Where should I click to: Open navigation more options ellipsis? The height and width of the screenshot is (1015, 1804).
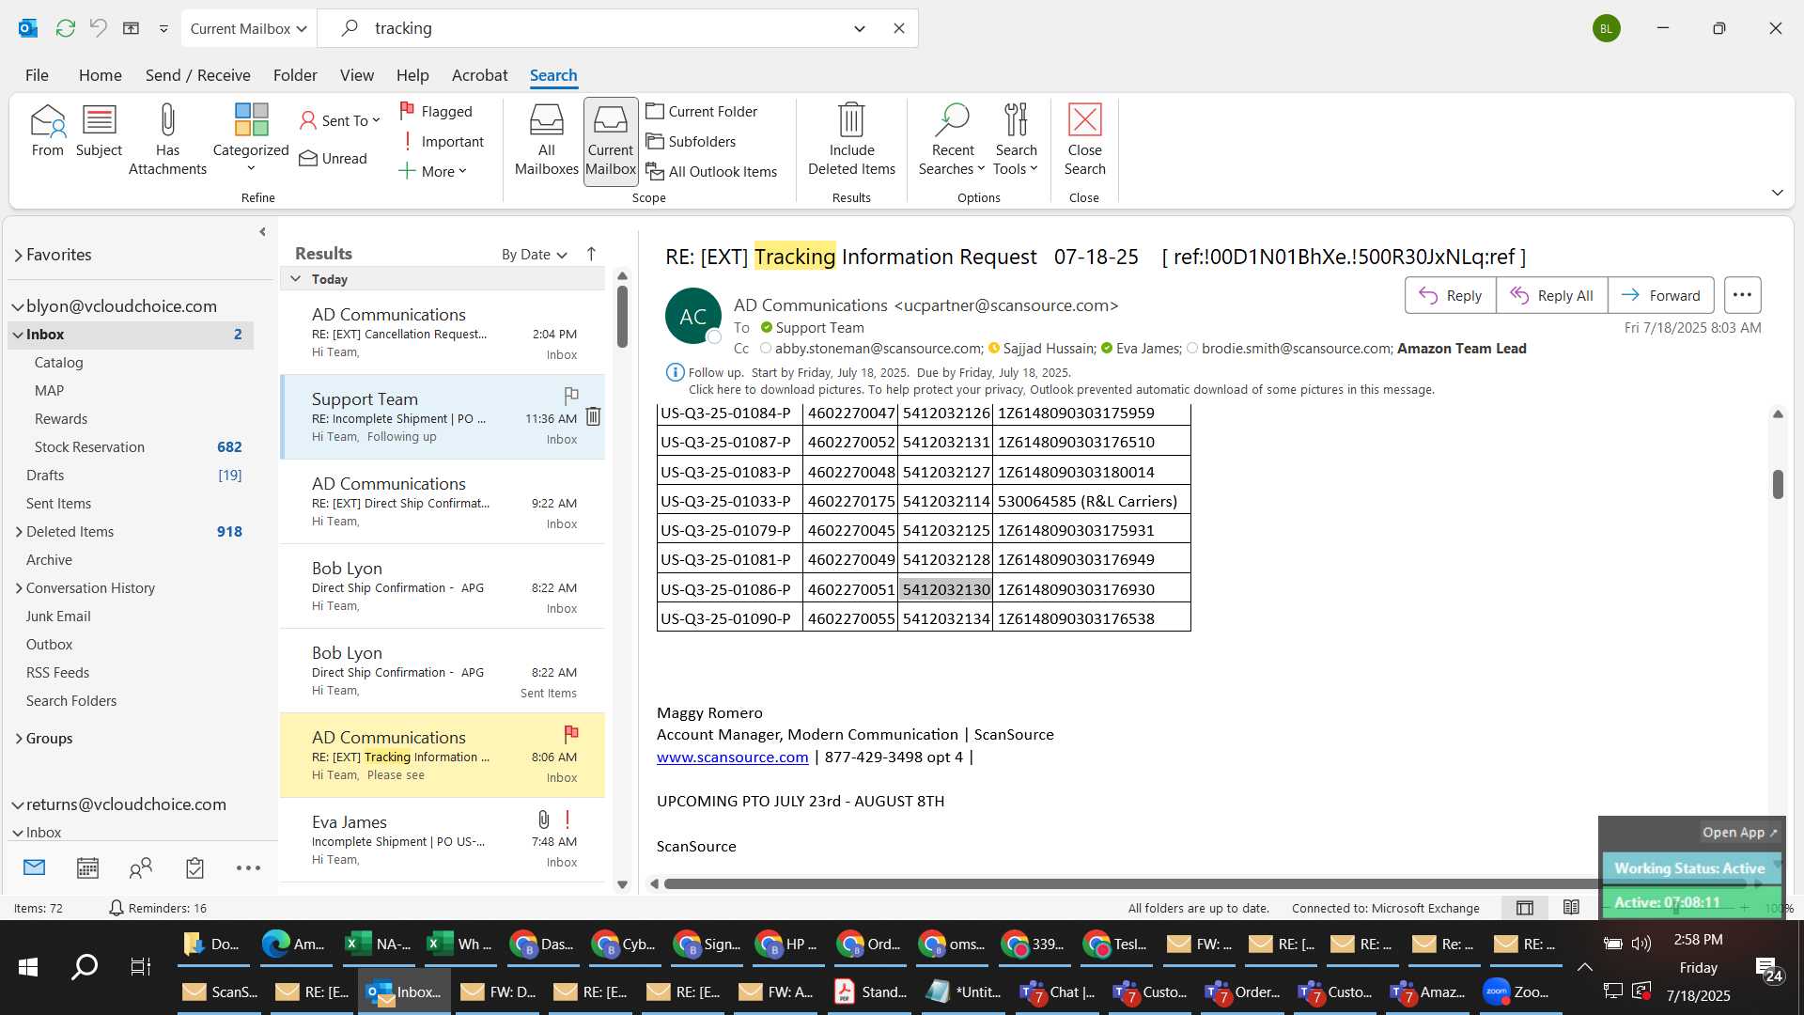click(248, 868)
